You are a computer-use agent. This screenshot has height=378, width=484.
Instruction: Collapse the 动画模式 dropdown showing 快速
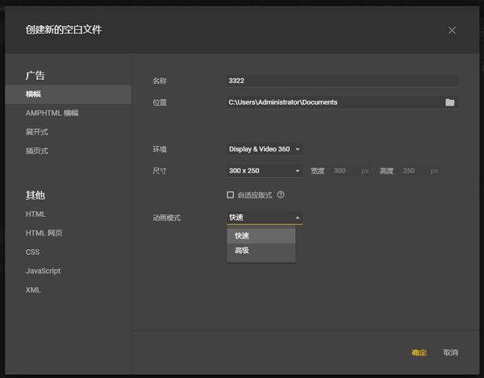[265, 218]
